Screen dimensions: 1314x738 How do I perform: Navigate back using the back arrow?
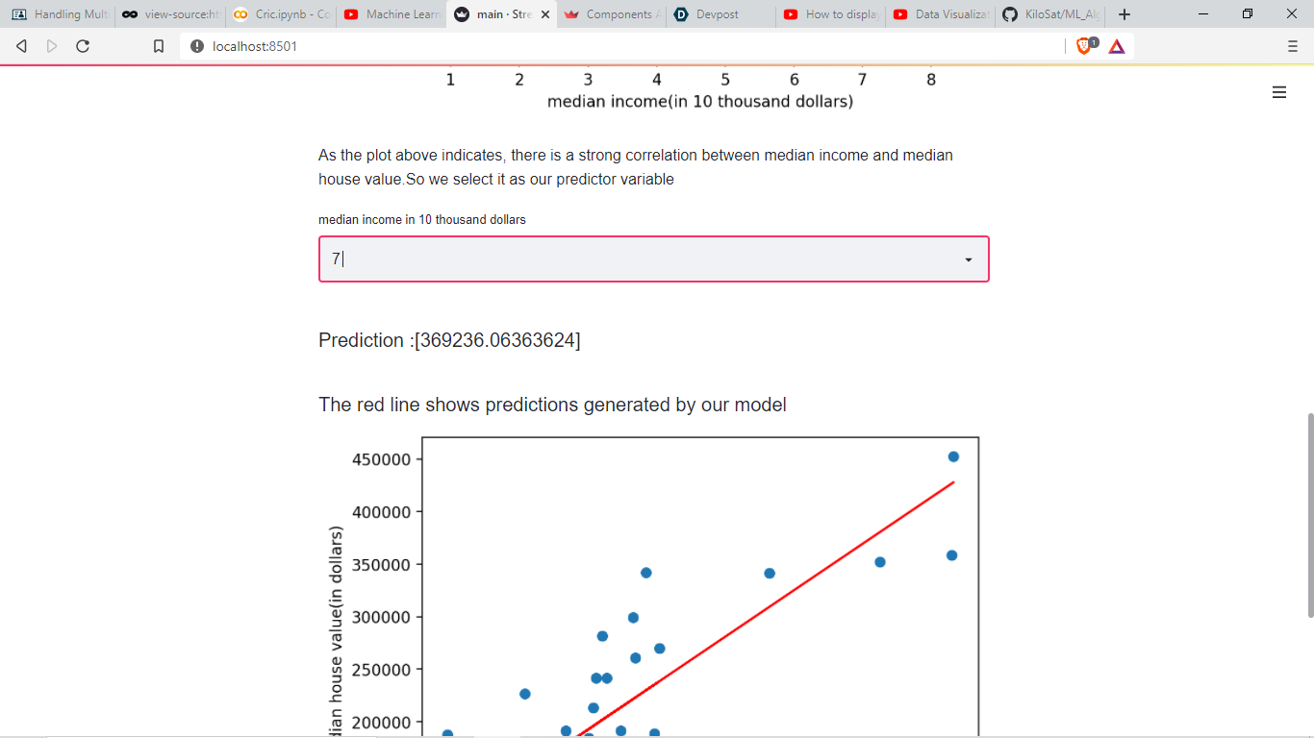tap(21, 45)
